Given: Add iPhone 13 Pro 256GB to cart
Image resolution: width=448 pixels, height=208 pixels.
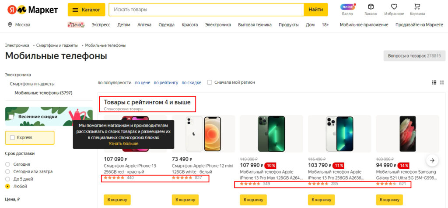Looking at the screenshot, I should (x=321, y=200).
